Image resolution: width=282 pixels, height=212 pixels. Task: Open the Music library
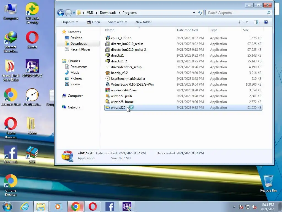tap(72, 73)
